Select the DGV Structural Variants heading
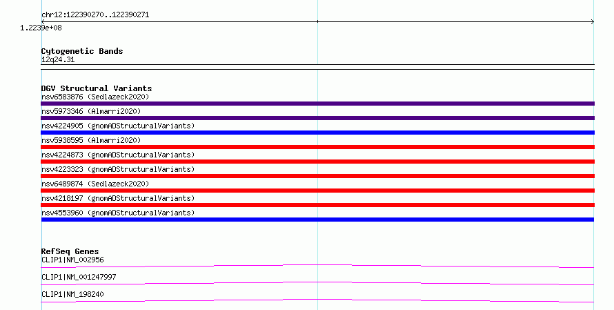Screen dimensions: 614x310 click(97, 88)
